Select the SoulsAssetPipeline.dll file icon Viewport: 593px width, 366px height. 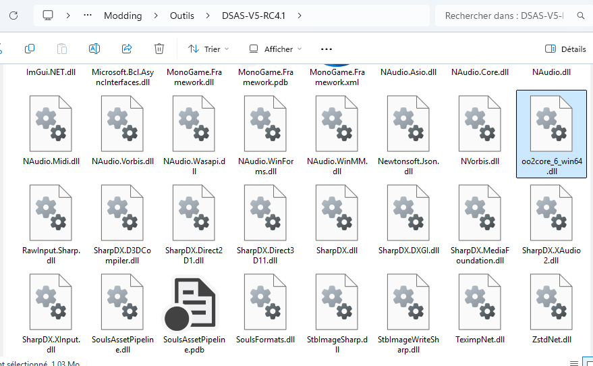(x=122, y=303)
